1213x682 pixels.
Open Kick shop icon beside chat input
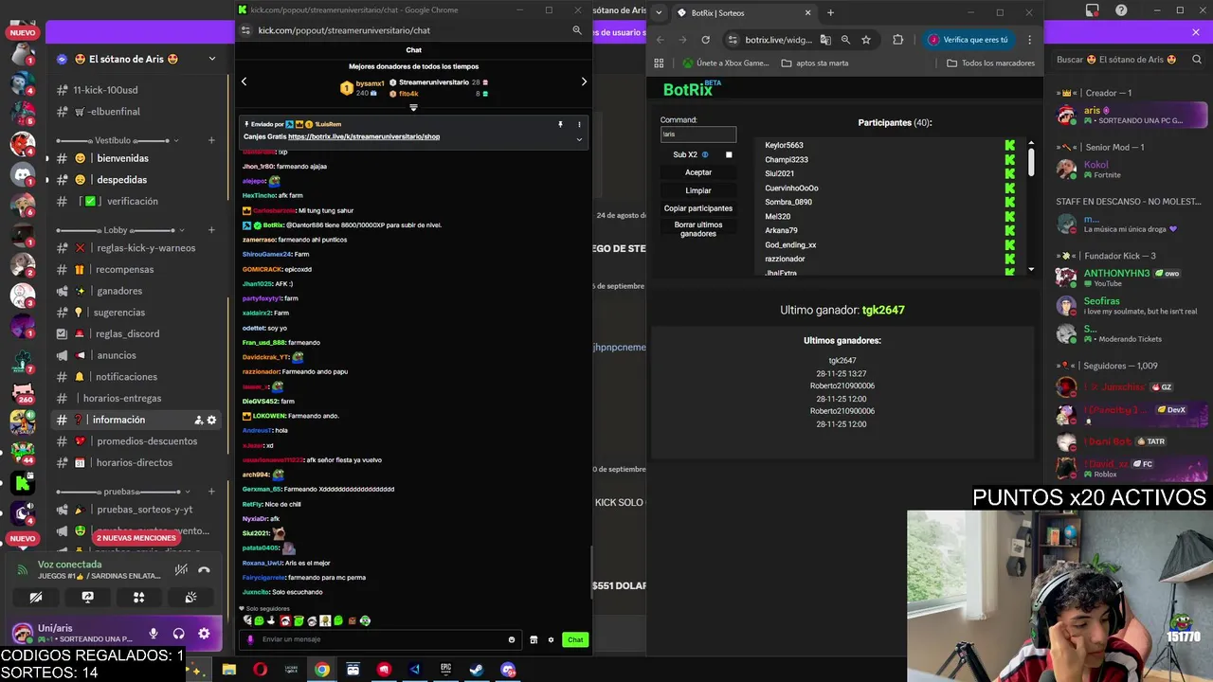point(534,639)
